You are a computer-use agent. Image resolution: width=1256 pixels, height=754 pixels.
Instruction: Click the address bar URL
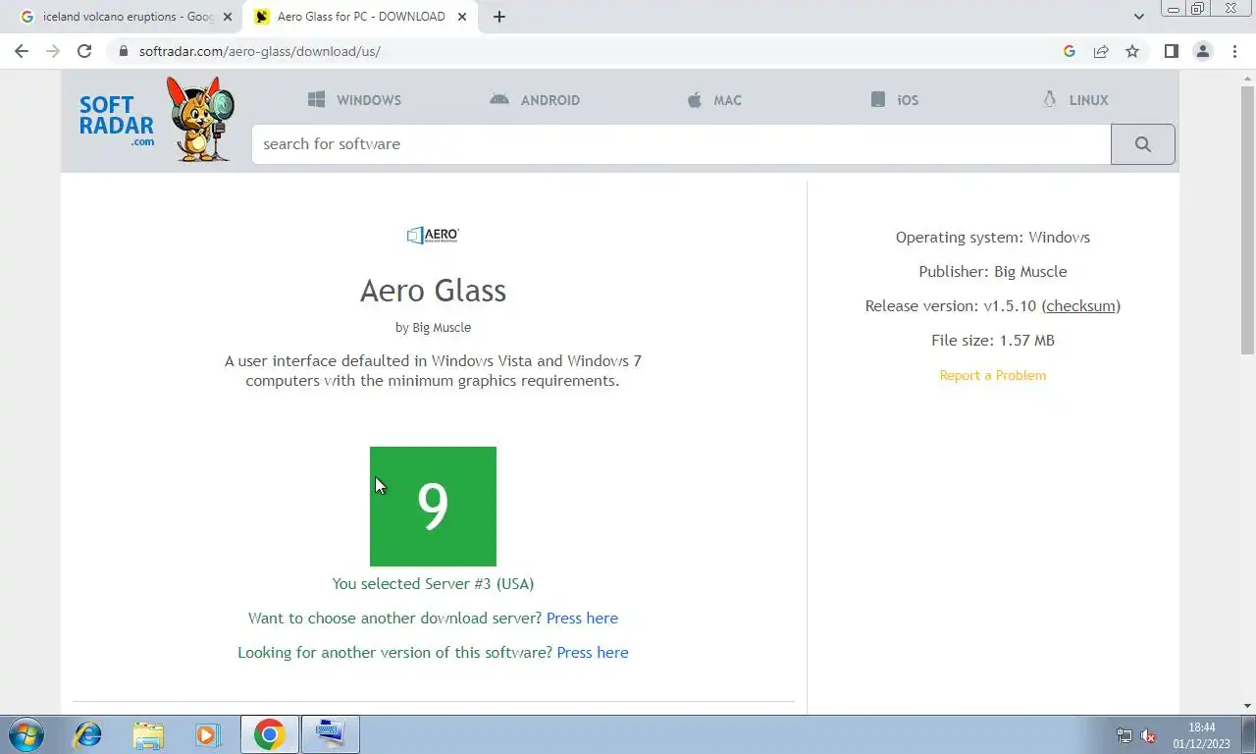pyautogui.click(x=259, y=51)
